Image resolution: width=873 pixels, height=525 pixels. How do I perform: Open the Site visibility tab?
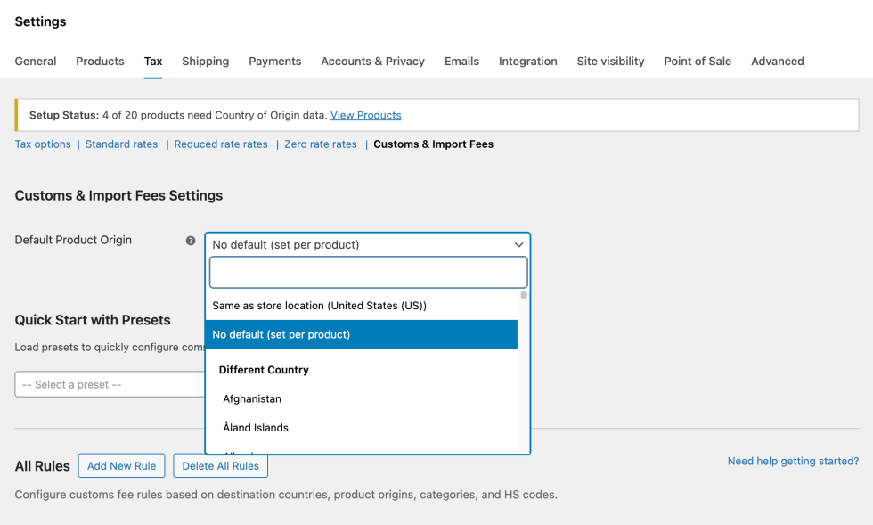[611, 62]
